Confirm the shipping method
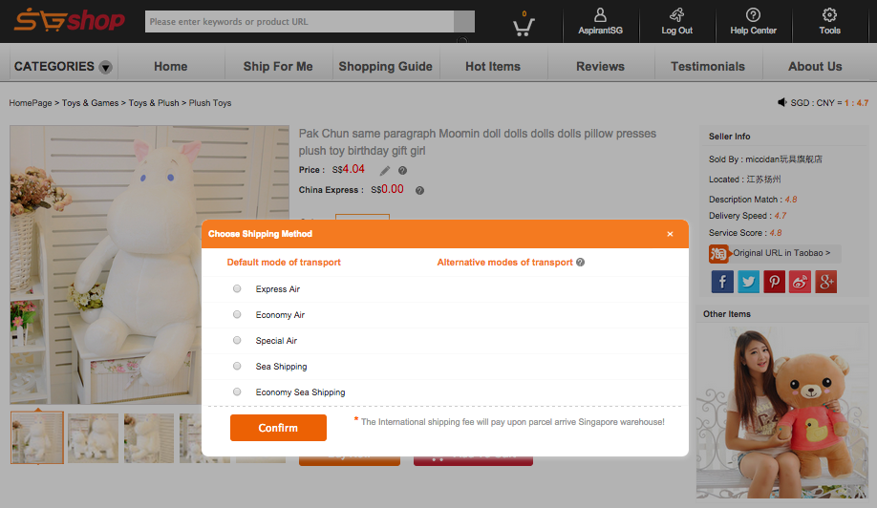The width and height of the screenshot is (877, 508). coord(278,428)
